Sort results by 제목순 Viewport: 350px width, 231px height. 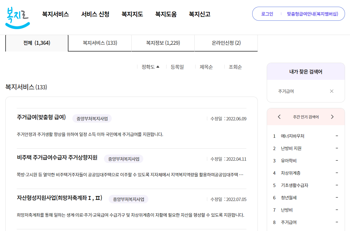(206, 67)
